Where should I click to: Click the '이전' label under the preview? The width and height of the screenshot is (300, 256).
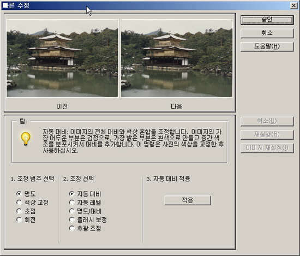(x=62, y=106)
